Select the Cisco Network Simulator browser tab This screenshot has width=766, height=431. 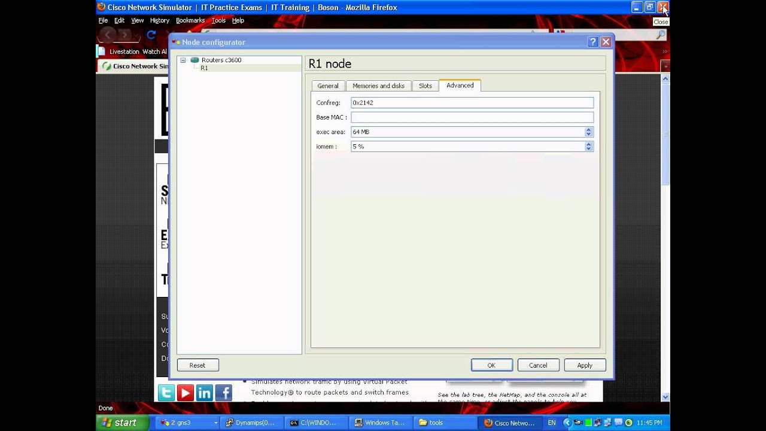coord(135,66)
